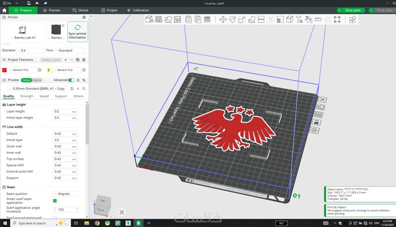Open the Seam painting cube tool

[290, 19]
